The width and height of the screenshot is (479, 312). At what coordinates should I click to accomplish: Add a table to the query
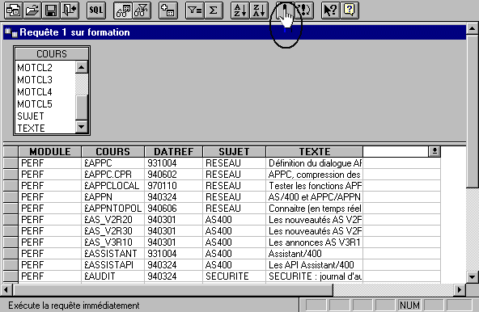coord(168,11)
